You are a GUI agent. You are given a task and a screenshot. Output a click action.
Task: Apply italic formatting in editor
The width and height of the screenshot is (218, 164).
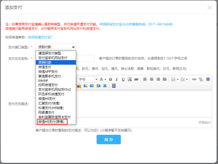click(117, 79)
